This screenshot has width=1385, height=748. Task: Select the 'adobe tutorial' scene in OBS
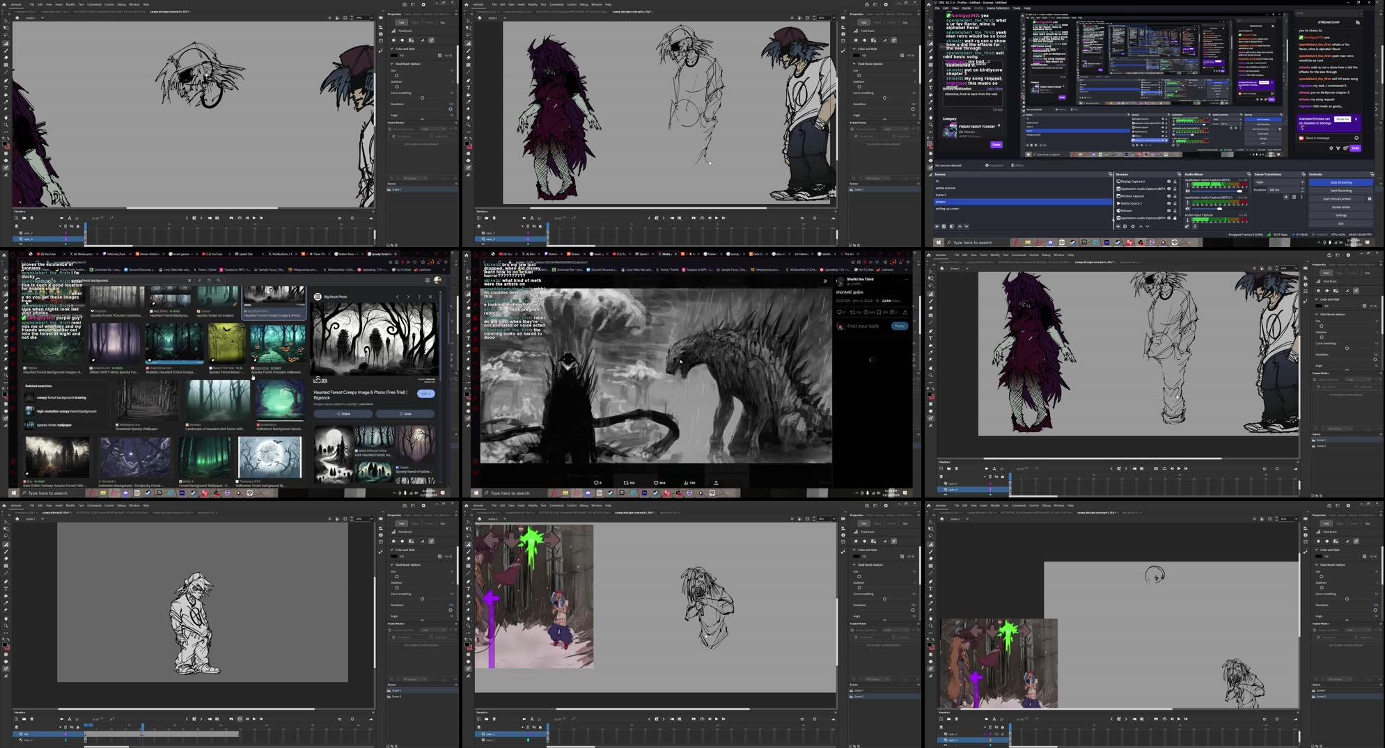1023,188
